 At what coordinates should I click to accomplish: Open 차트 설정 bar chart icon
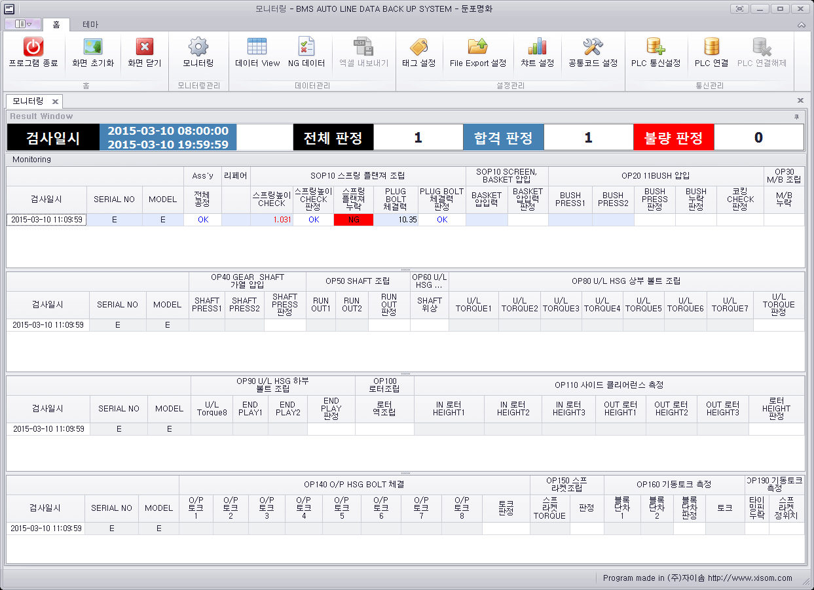pyautogui.click(x=537, y=47)
